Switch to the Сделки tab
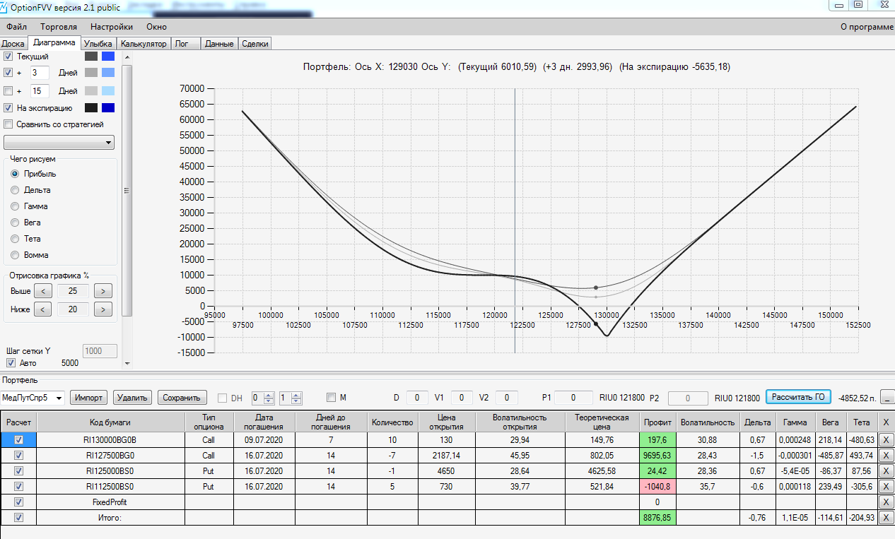This screenshot has height=539, width=895. [255, 44]
